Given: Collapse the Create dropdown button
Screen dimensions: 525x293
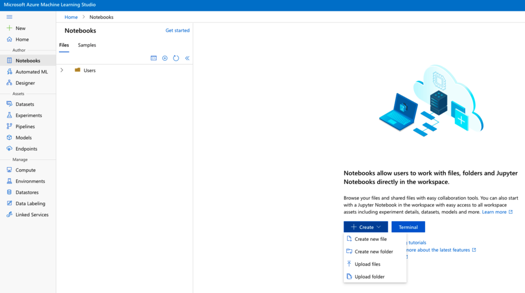Looking at the screenshot, I should (365, 227).
